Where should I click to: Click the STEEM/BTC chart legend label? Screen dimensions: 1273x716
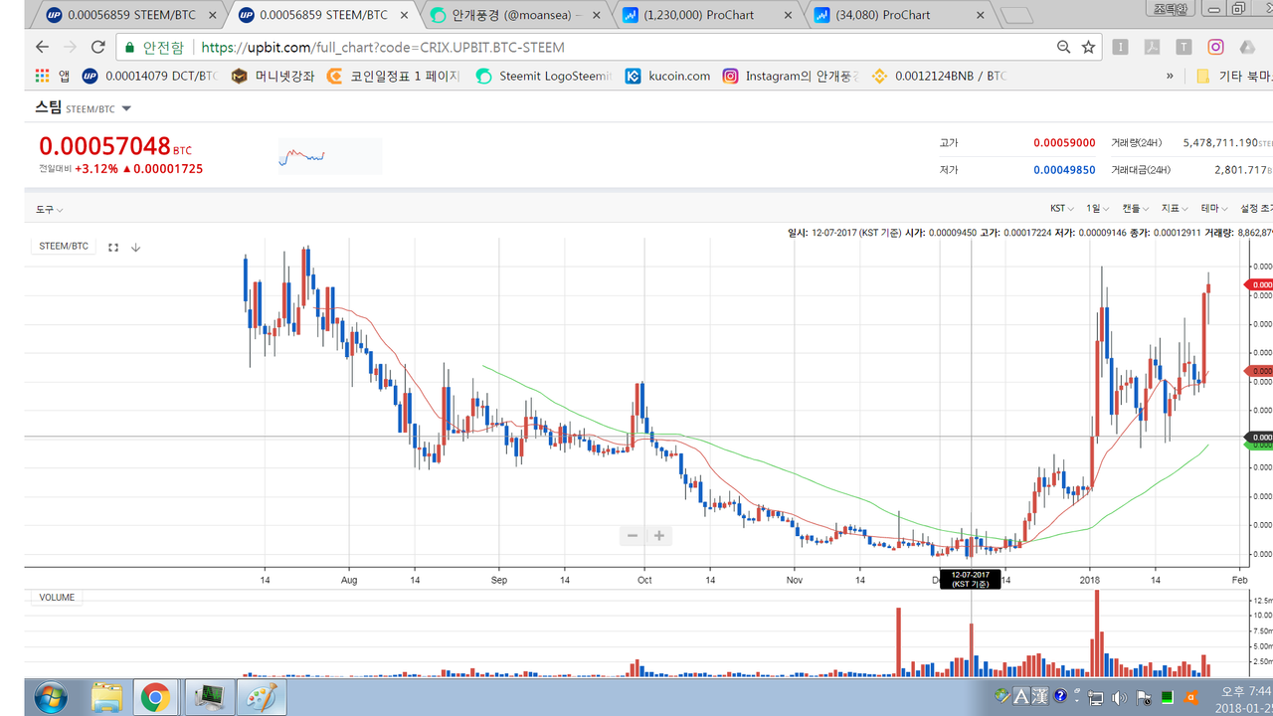[64, 247]
